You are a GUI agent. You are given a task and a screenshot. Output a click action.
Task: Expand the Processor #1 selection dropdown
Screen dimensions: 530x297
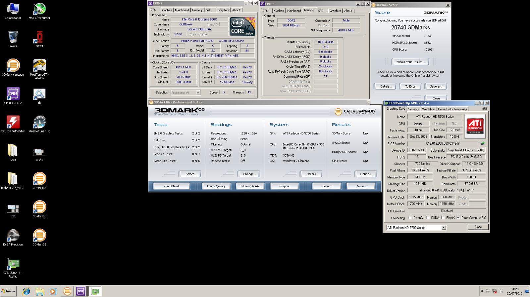click(198, 93)
